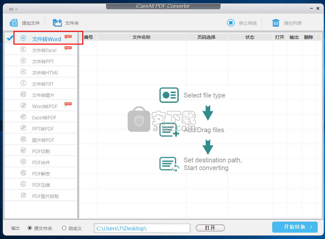Viewport: 325px width, 239px height.
Task: Click the 清空列表 label
Action: tap(293, 23)
